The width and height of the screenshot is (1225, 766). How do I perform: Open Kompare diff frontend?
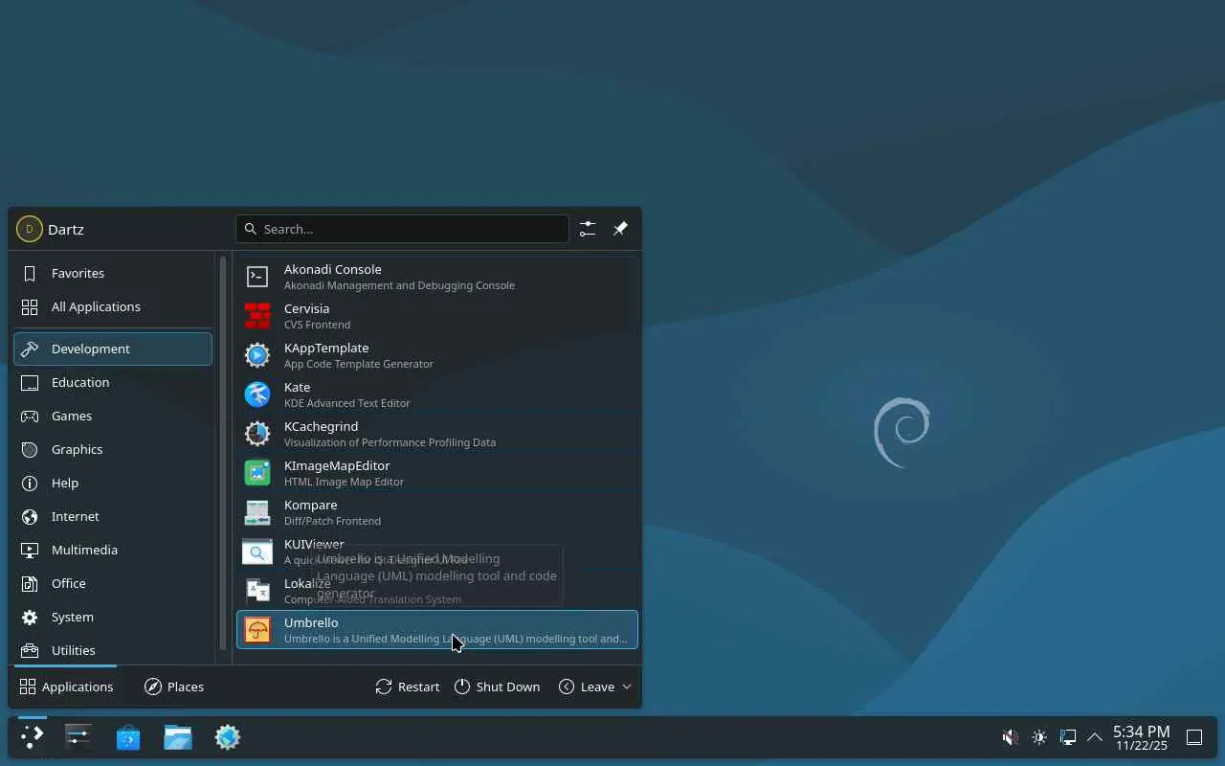click(436, 512)
